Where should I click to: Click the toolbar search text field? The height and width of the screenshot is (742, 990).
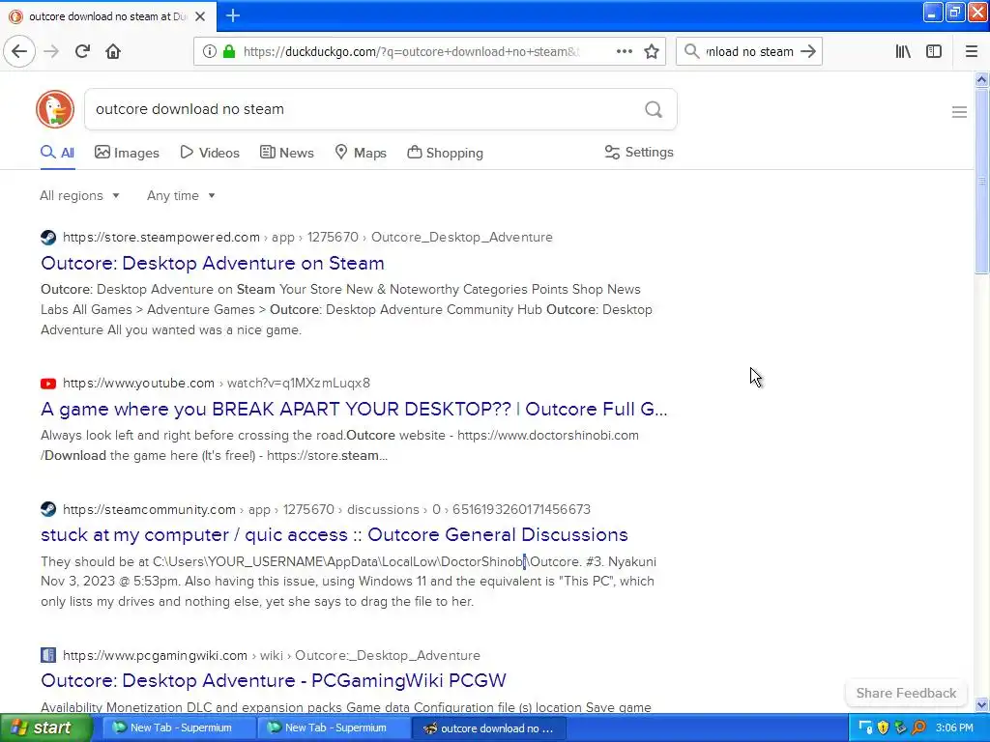coord(749,52)
